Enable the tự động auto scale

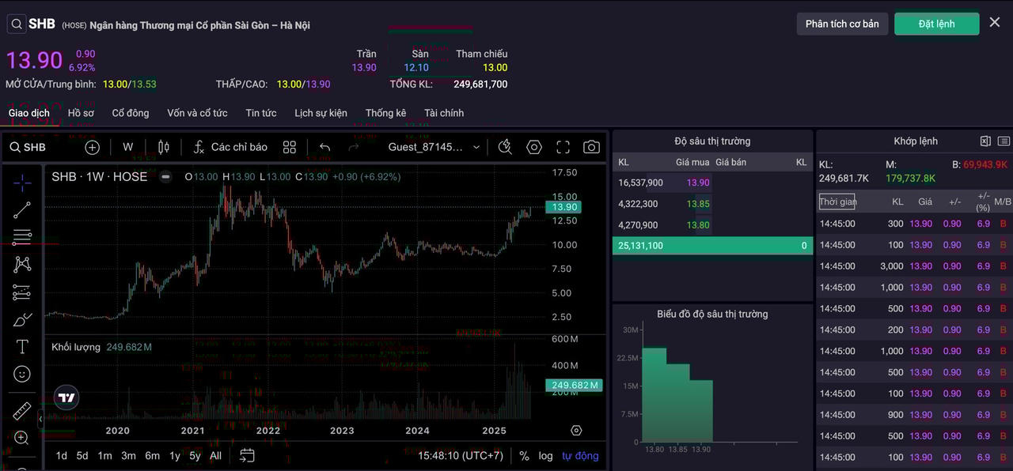tap(580, 456)
